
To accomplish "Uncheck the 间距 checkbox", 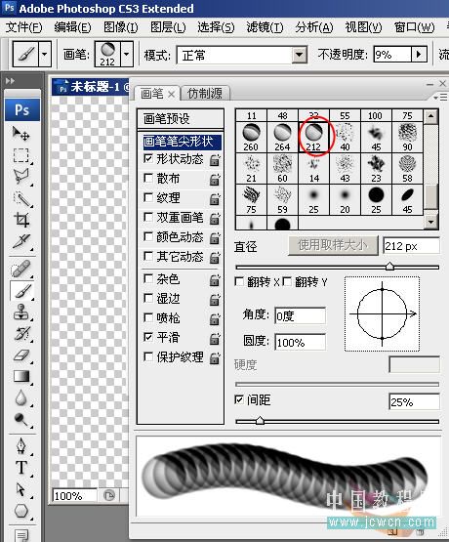I will point(239,399).
